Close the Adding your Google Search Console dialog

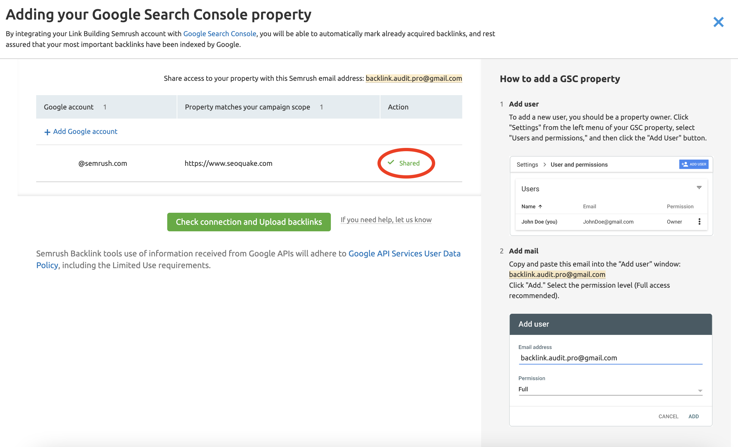(718, 22)
